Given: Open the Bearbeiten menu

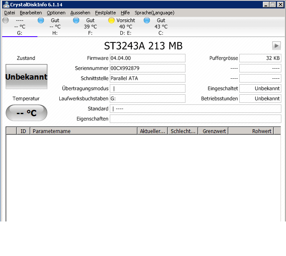Looking at the screenshot, I should click(x=31, y=13).
